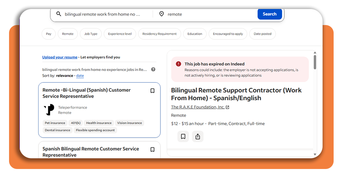Click the Teleperformance company logo
This screenshot has width=343, height=179.
(x=49, y=110)
